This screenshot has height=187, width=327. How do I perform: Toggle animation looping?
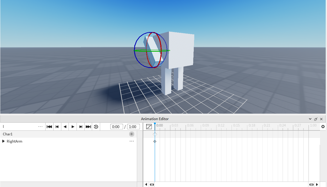click(96, 127)
